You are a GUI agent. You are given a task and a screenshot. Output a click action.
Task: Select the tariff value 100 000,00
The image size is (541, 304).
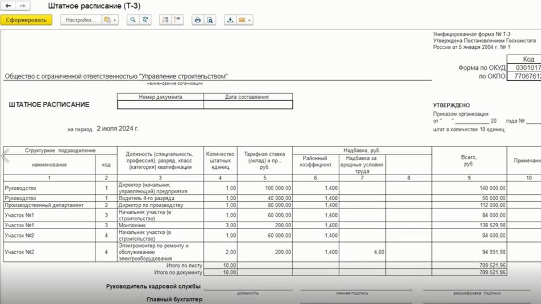pos(265,188)
